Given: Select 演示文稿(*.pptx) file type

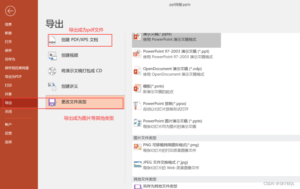Looking at the screenshot, I should (x=176, y=40).
